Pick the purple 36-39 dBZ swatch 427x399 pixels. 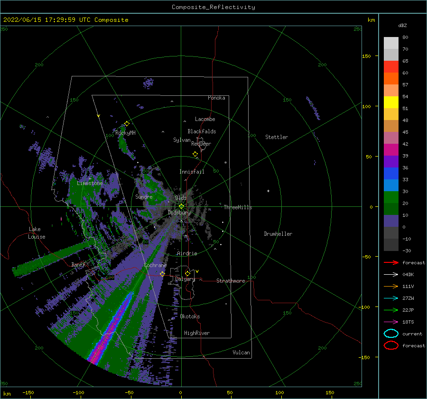[391, 162]
